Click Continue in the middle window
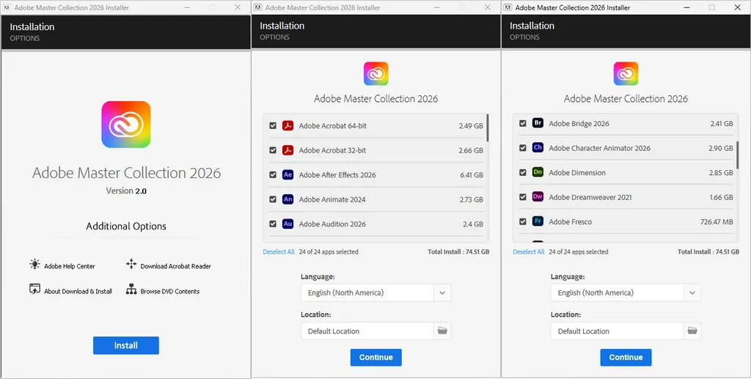Image resolution: width=751 pixels, height=379 pixels. tap(376, 358)
